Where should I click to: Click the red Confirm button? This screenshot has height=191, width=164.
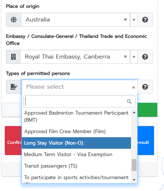point(13,141)
